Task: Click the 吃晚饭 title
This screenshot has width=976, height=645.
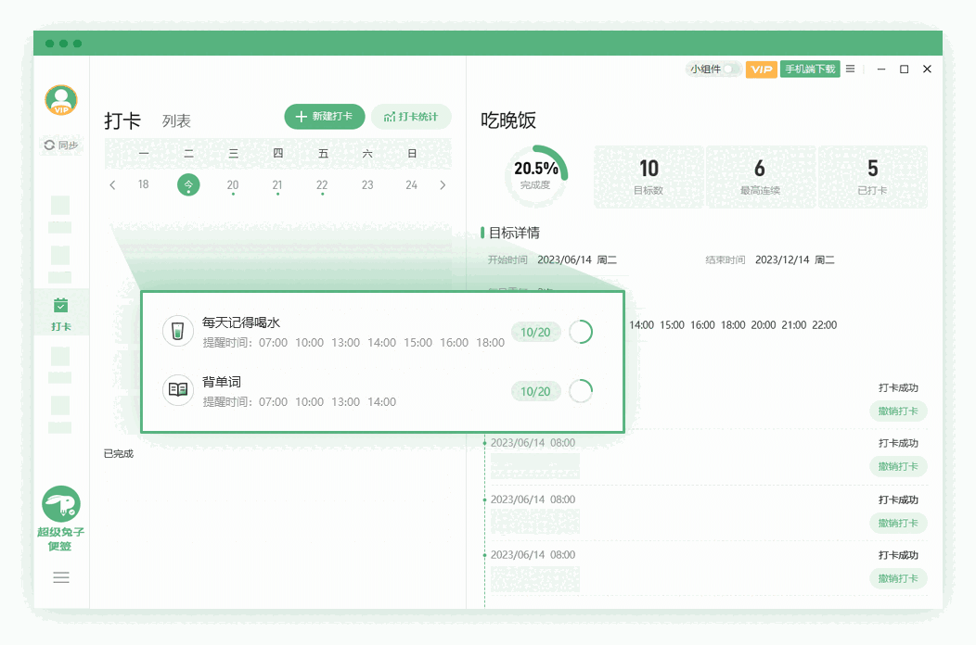Action: point(507,120)
